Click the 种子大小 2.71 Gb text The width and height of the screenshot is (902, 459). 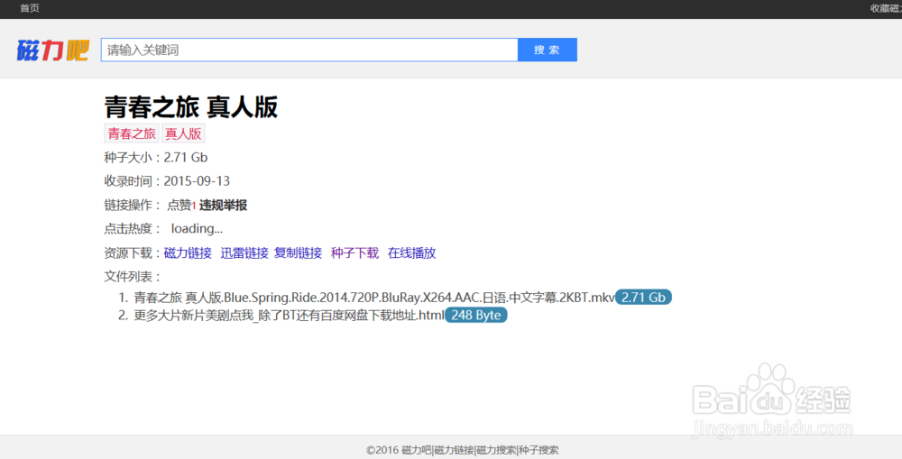click(156, 158)
